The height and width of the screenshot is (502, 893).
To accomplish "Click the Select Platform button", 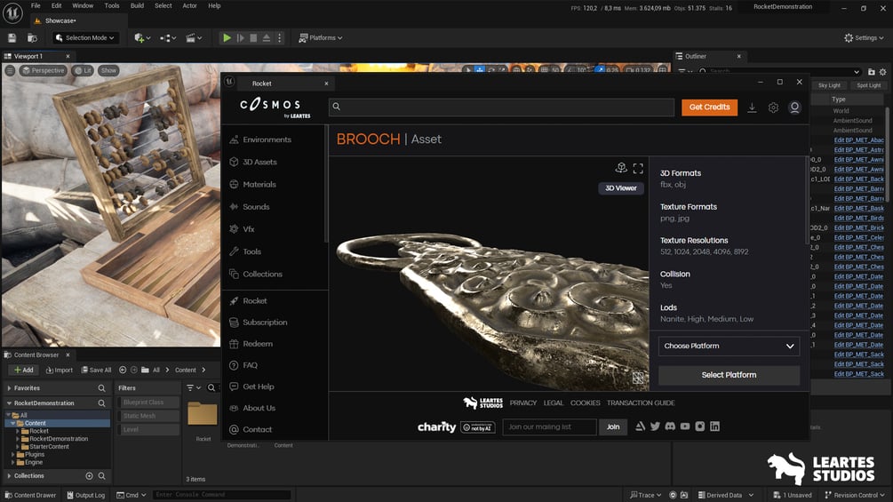I will click(729, 375).
